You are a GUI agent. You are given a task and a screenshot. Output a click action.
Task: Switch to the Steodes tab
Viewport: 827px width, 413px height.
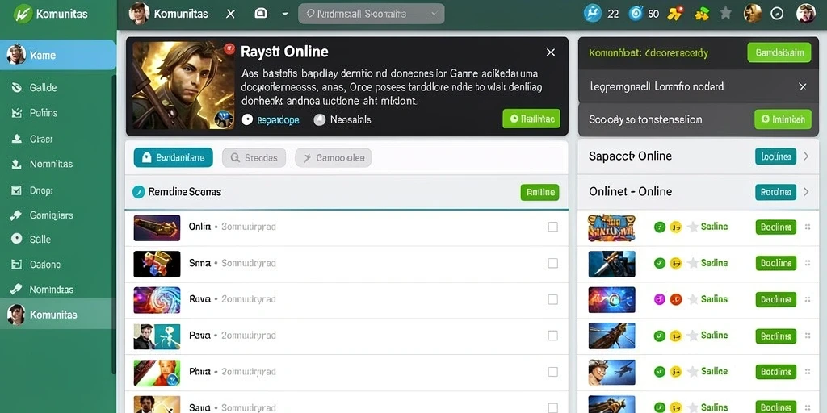coord(254,157)
